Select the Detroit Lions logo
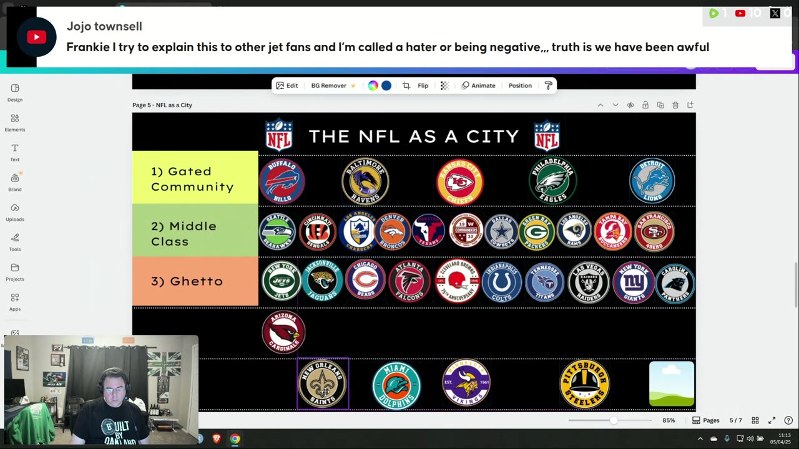This screenshot has height=449, width=799. [652, 181]
